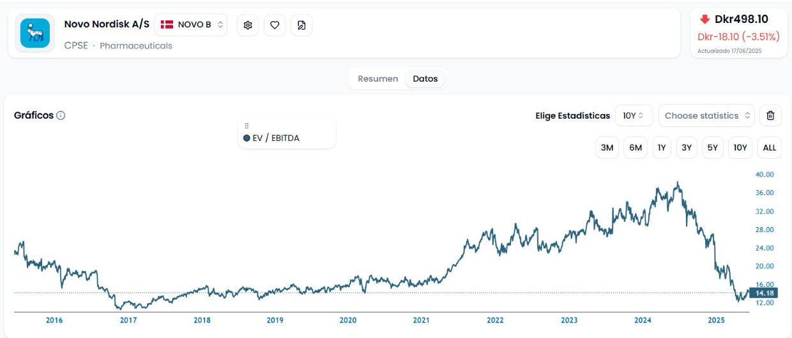Screen dimensions: 792x338
Task: Click the 2025 x-axis label
Action: [716, 320]
